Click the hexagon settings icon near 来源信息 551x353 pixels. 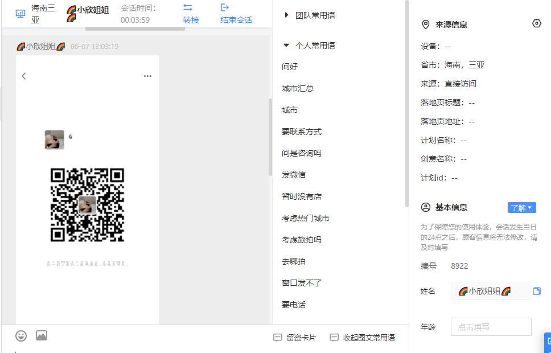(537, 23)
